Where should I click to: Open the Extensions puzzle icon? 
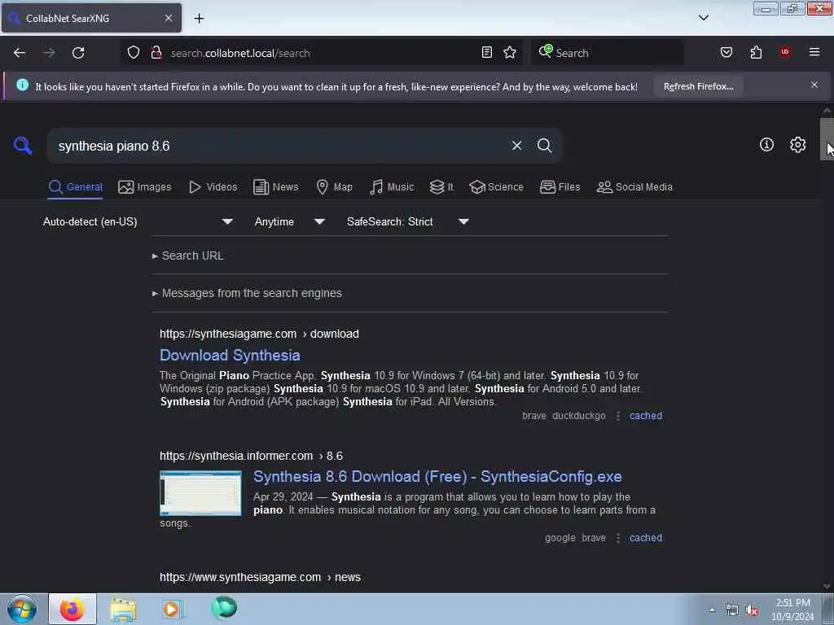pos(756,52)
